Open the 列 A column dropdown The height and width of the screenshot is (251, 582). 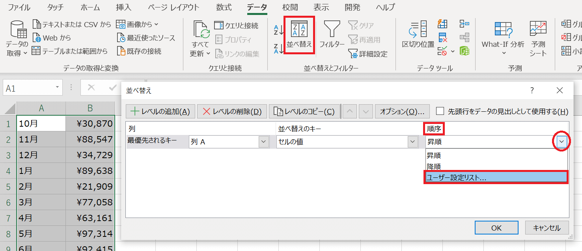(263, 142)
